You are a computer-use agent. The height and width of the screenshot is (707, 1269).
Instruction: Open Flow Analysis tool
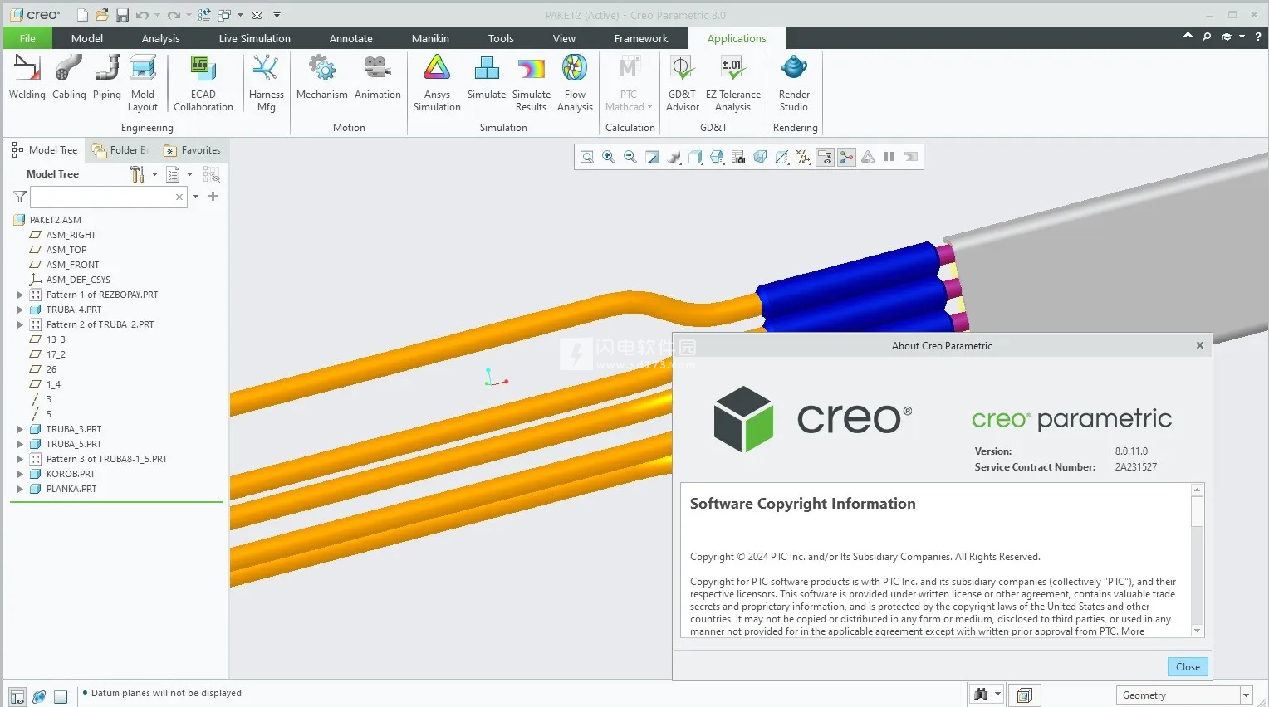(x=575, y=83)
